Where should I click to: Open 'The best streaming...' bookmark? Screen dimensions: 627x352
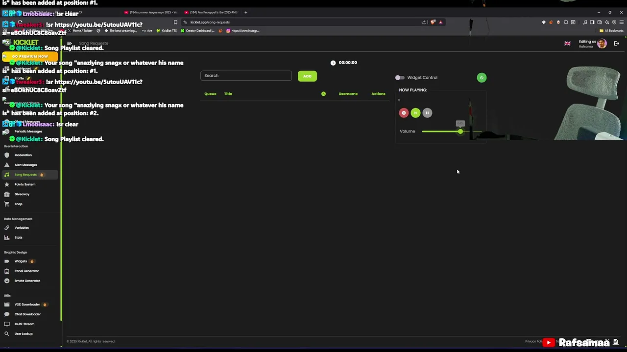(x=121, y=31)
